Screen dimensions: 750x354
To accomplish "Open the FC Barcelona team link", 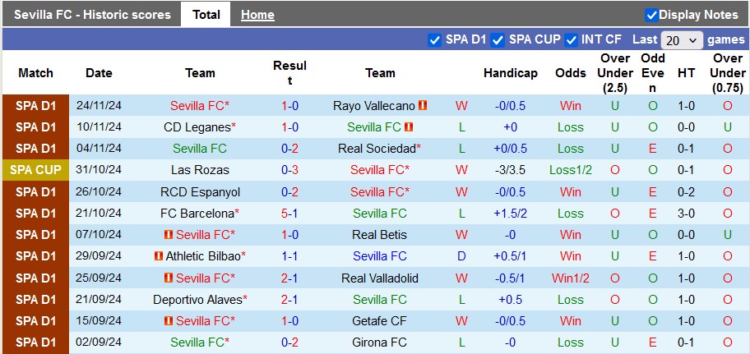I will [197, 213].
